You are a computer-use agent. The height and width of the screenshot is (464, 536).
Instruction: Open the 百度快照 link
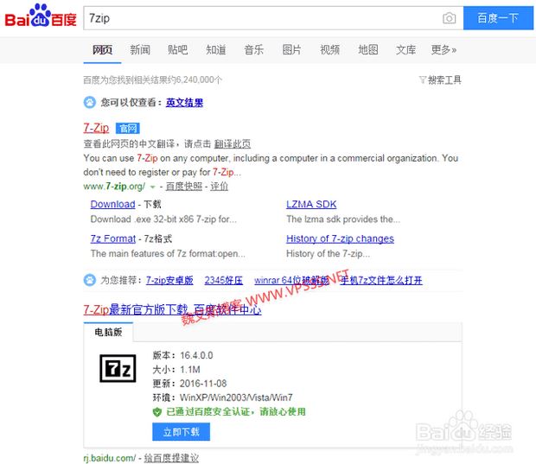point(184,187)
